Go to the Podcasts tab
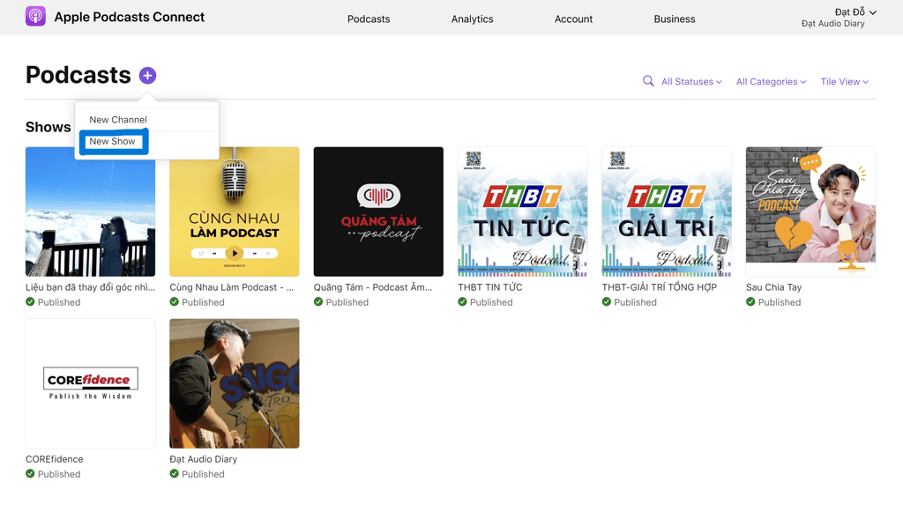Viewport: 903px width, 512px height. click(x=369, y=19)
